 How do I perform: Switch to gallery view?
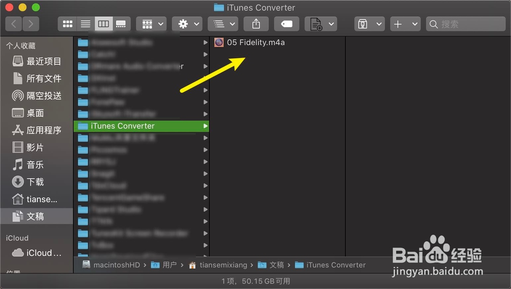122,24
